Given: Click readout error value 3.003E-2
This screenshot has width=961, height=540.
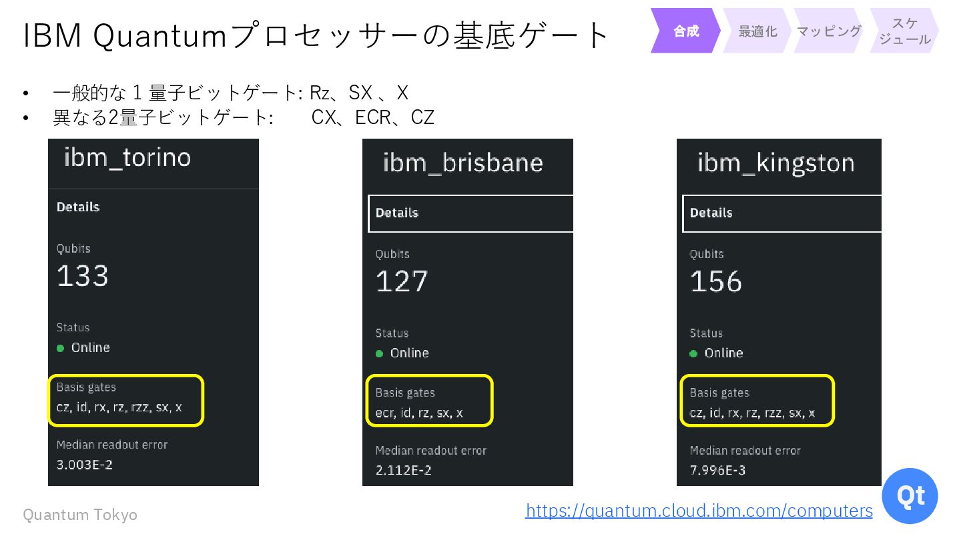Looking at the screenshot, I should tap(85, 465).
